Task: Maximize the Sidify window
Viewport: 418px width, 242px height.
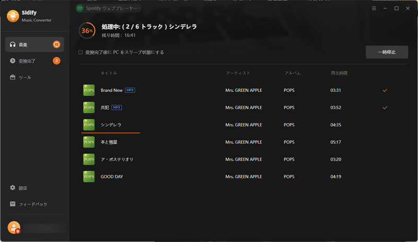Action: [x=397, y=8]
